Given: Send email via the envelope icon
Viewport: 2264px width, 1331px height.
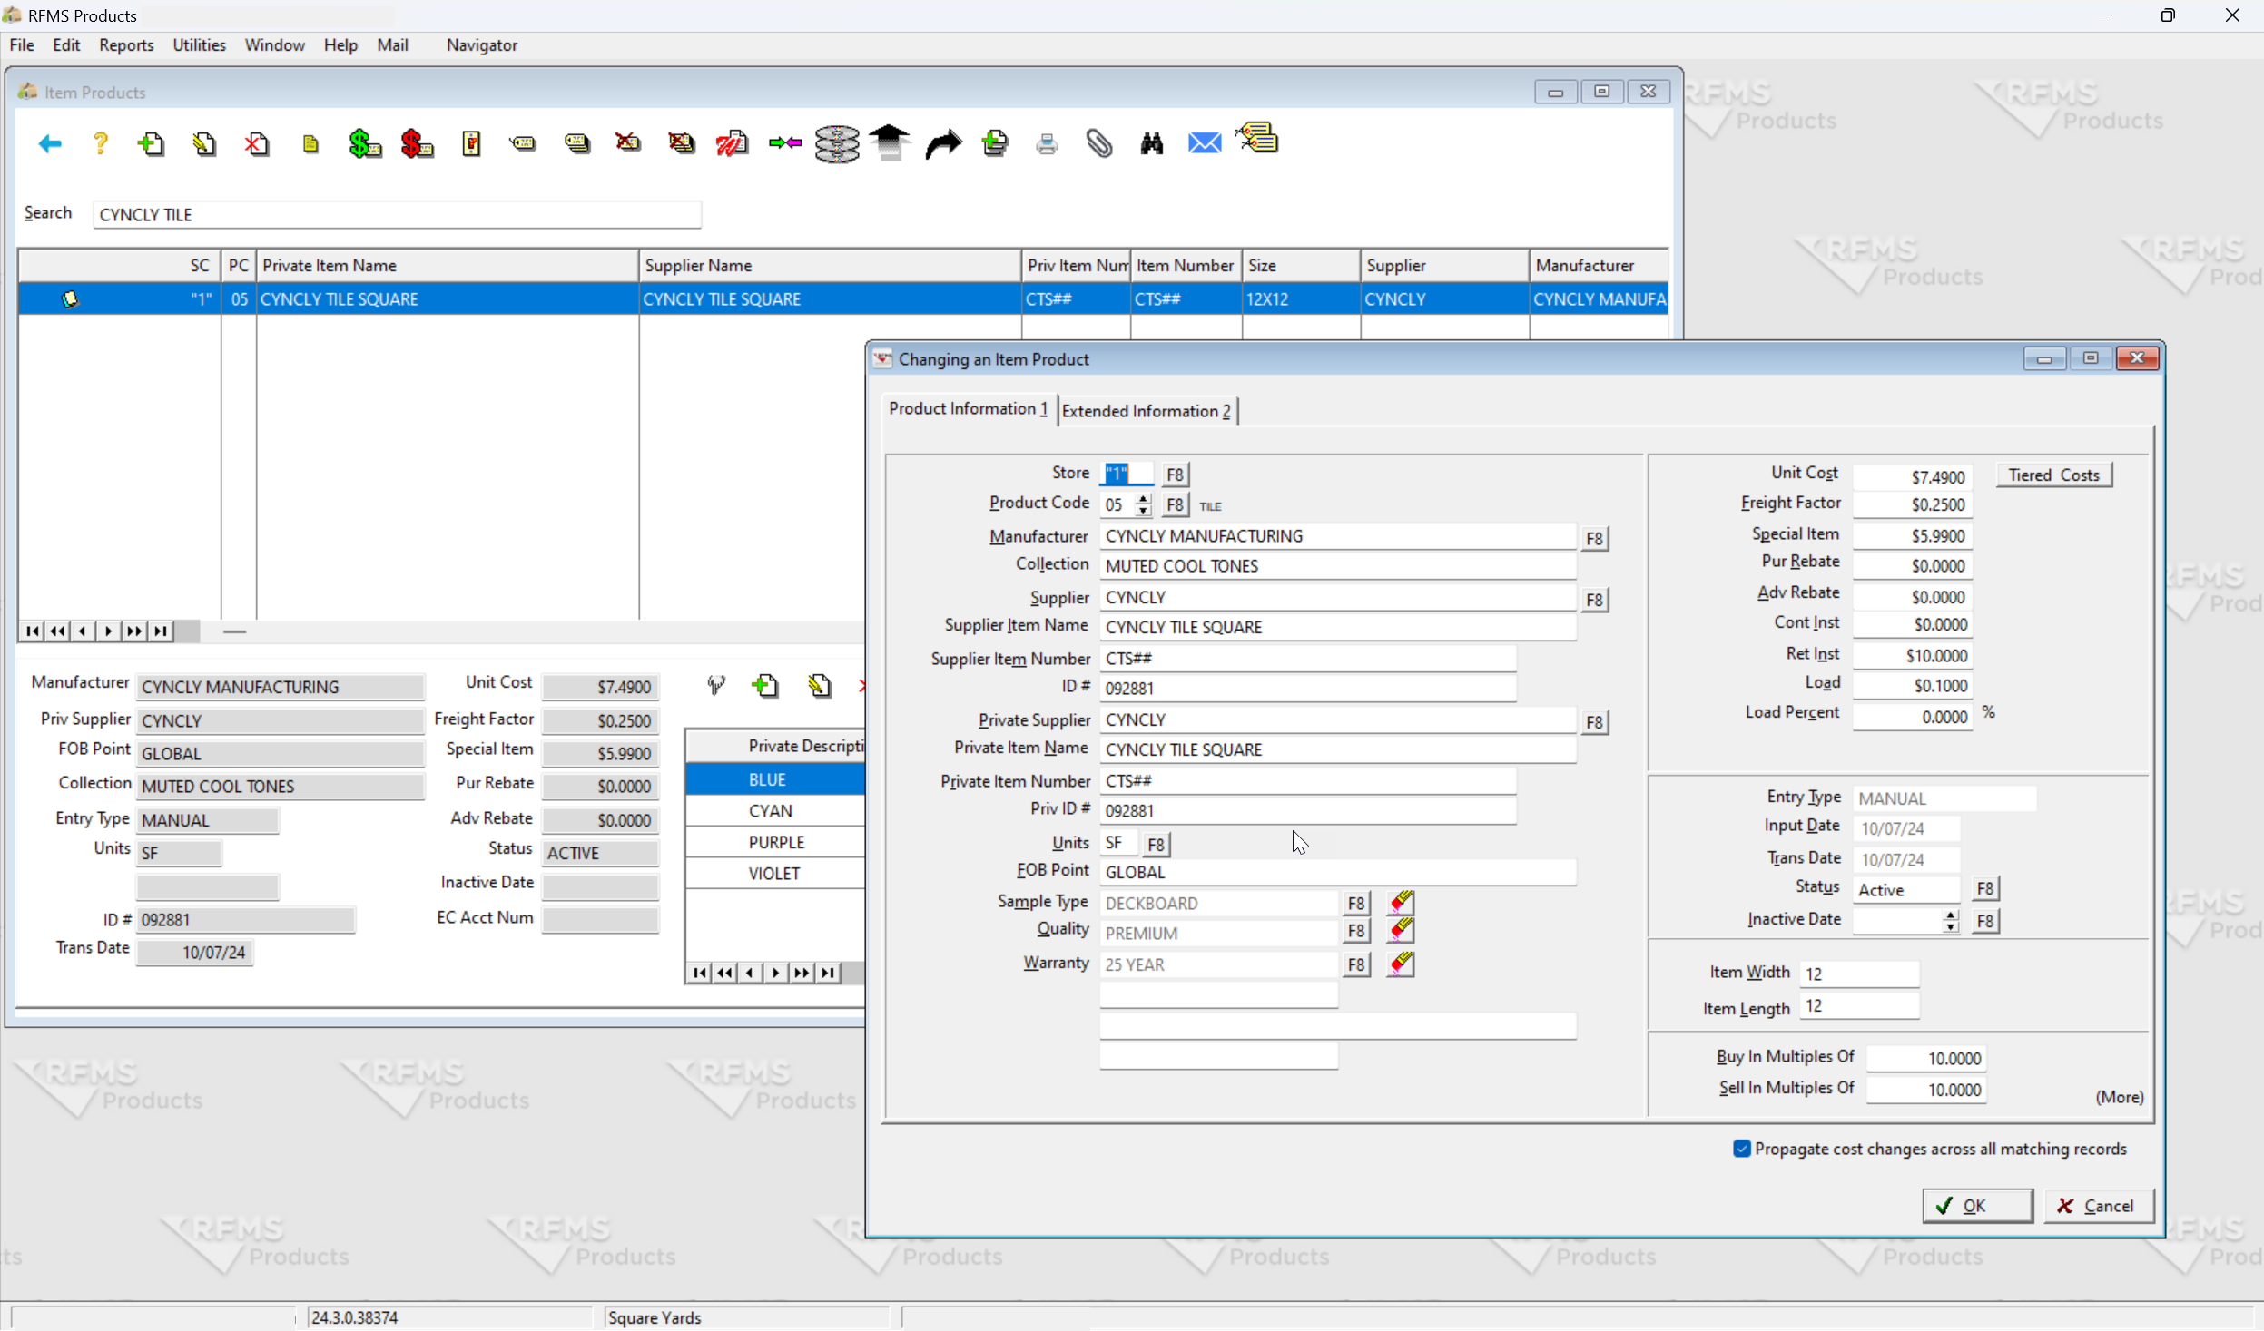Looking at the screenshot, I should [1203, 143].
